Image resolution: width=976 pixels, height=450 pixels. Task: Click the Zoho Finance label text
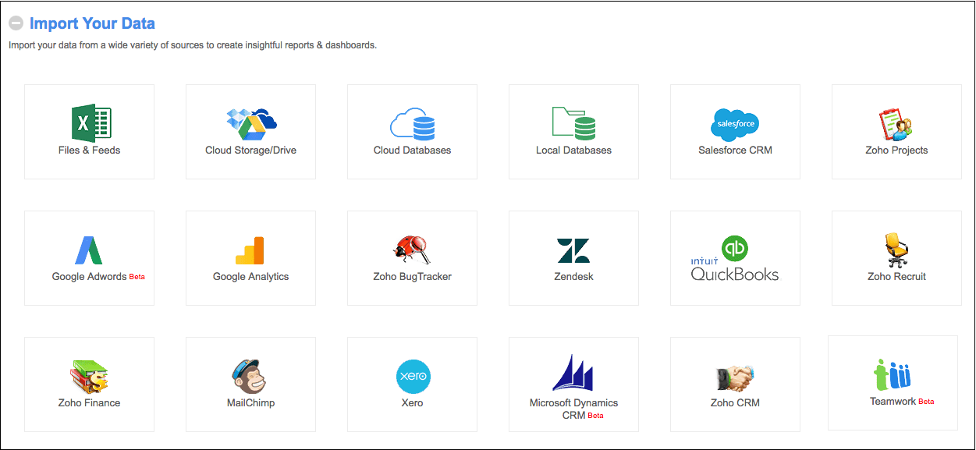pyautogui.click(x=89, y=402)
